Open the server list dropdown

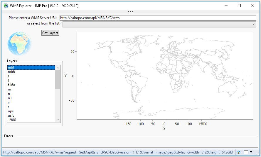click(x=159, y=24)
